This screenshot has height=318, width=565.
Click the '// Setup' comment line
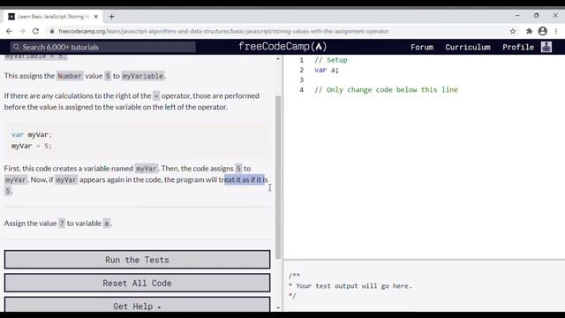point(331,60)
